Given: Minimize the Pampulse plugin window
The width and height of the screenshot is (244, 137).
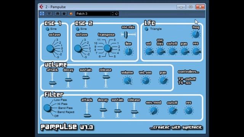Looking at the screenshot, I should click(x=181, y=7).
